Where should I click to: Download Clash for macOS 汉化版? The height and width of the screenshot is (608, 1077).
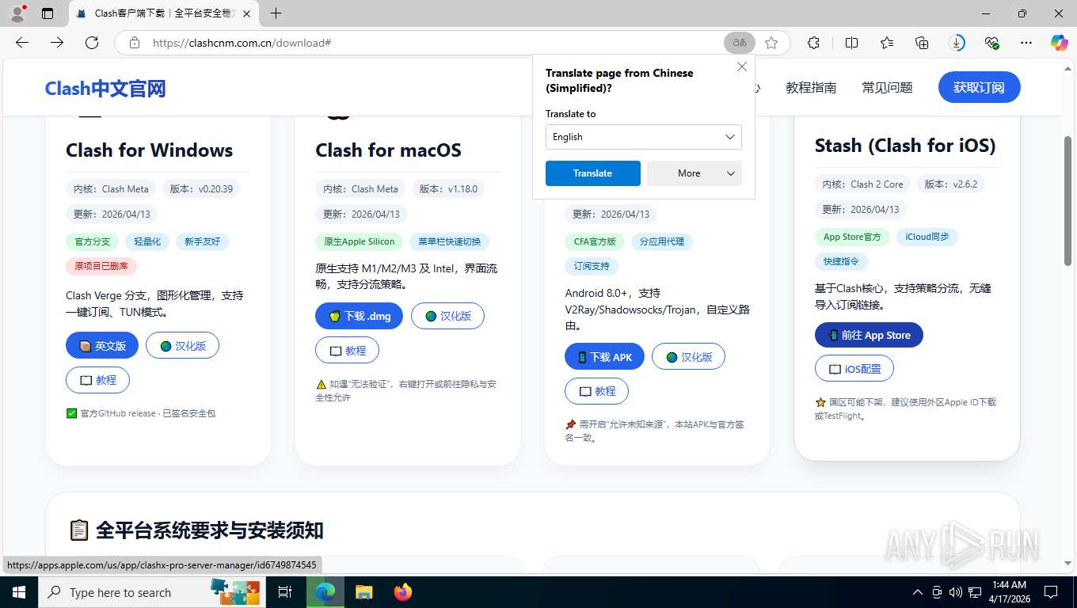[x=447, y=316]
